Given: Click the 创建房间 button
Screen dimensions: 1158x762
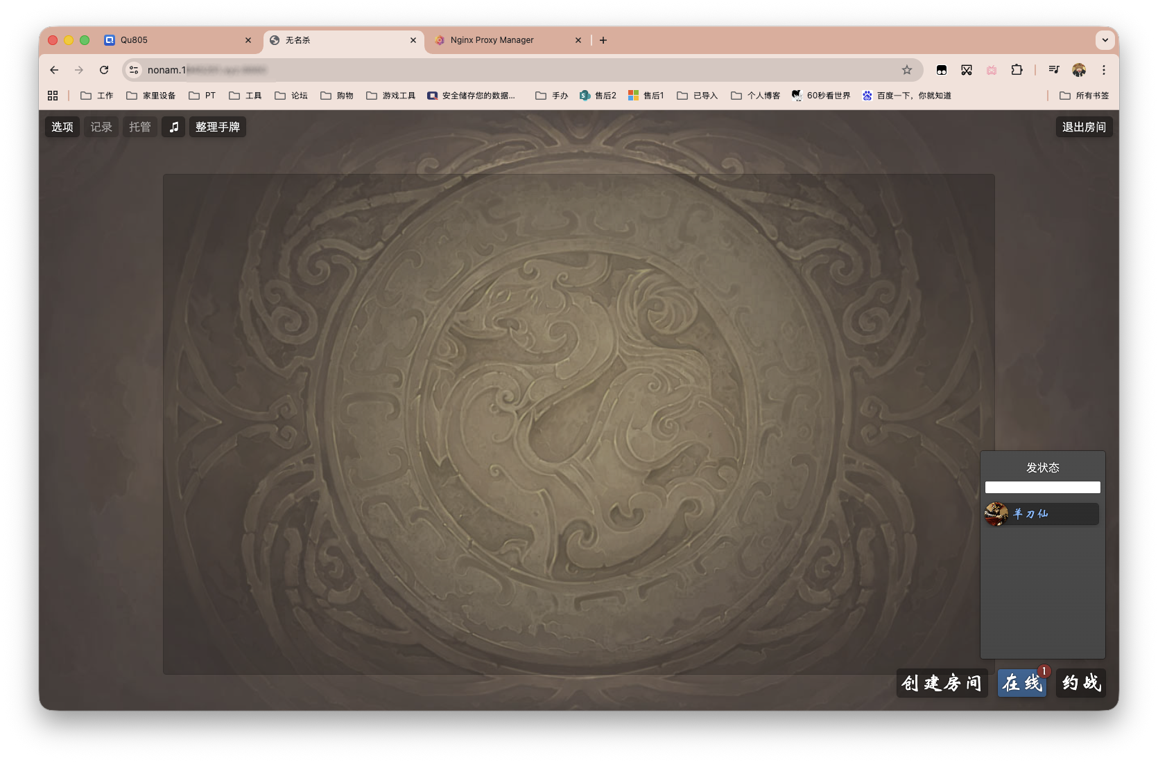Looking at the screenshot, I should [942, 683].
